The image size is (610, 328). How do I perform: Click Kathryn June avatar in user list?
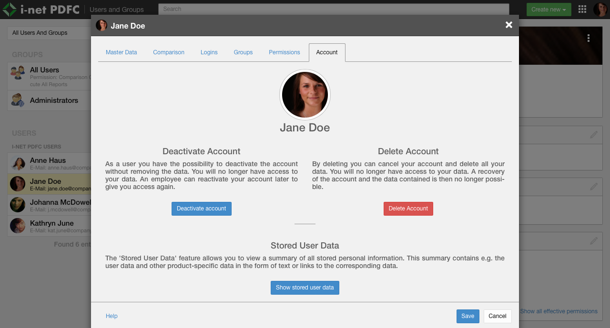(x=18, y=226)
